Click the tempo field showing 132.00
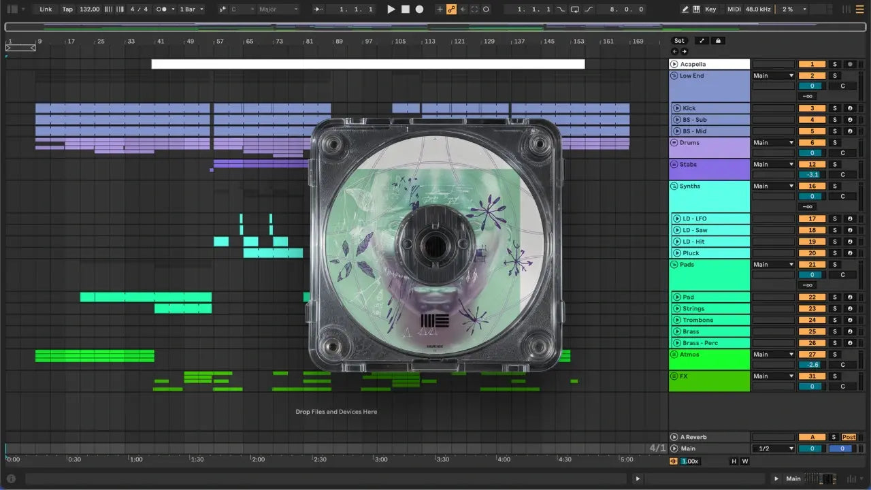Viewport: 871px width, 490px height. tap(89, 10)
